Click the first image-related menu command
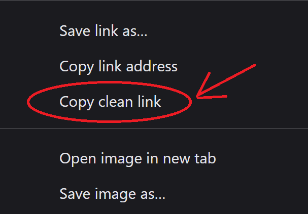The height and width of the screenshot is (214, 308). click(154, 158)
